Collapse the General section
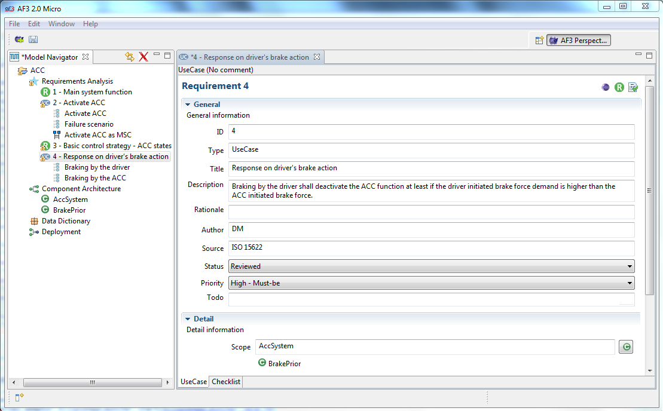This screenshot has height=411, width=663. [x=188, y=105]
